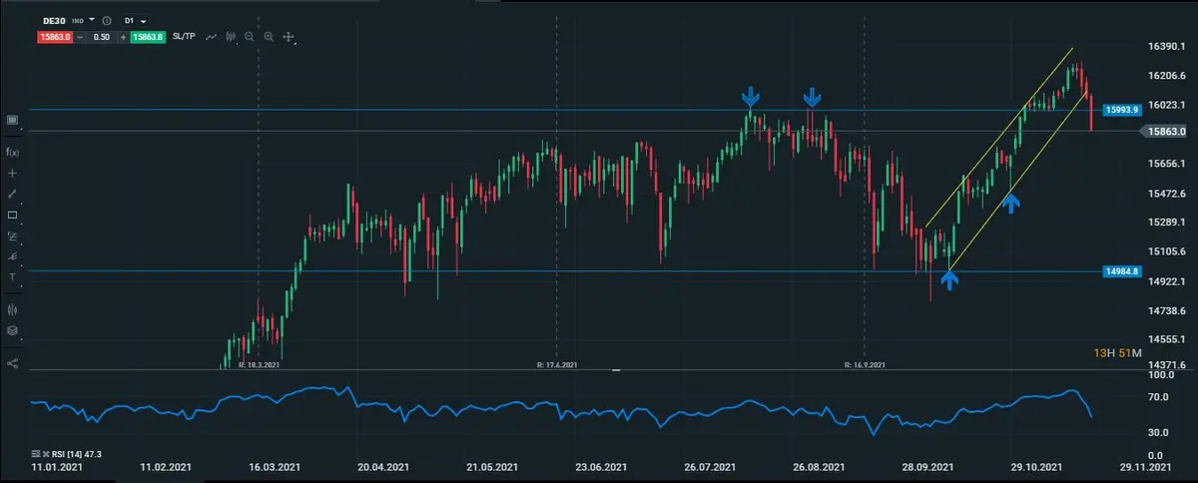This screenshot has height=483, width=1198.
Task: Open the candlestick chart type menu
Action: point(231,37)
